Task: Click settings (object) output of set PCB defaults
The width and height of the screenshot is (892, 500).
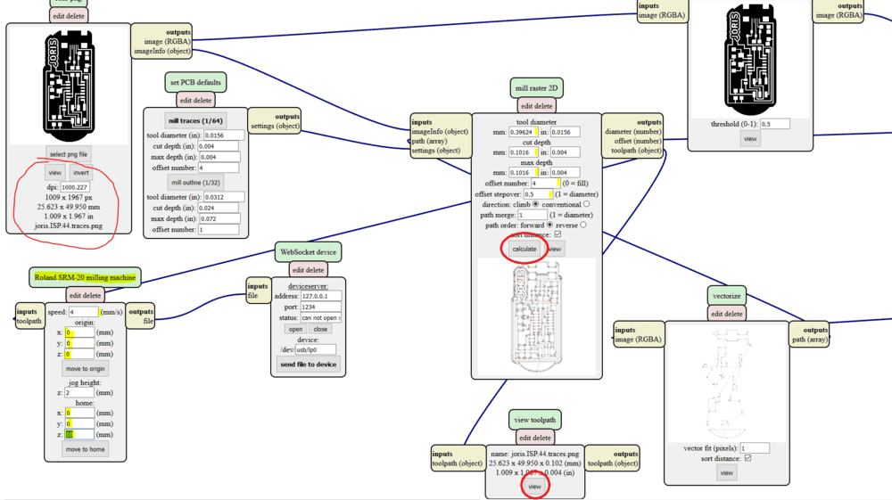Action: [x=276, y=126]
